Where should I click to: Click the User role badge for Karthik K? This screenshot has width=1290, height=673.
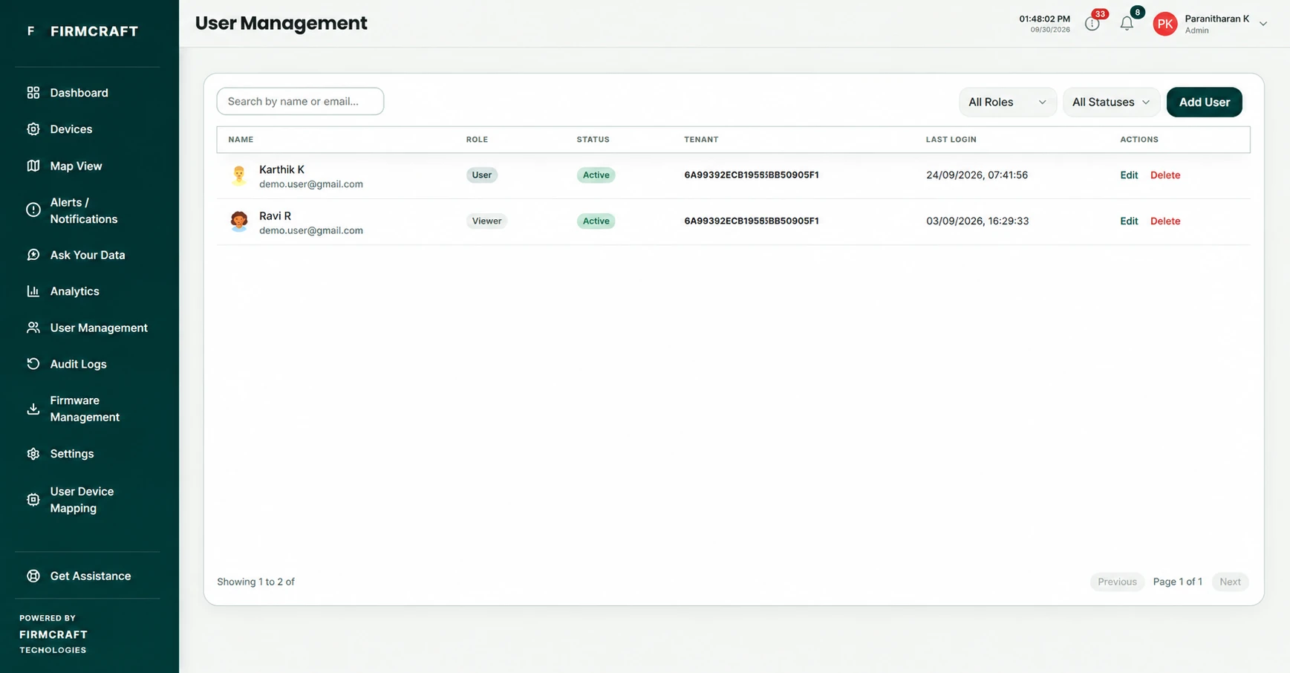click(482, 175)
